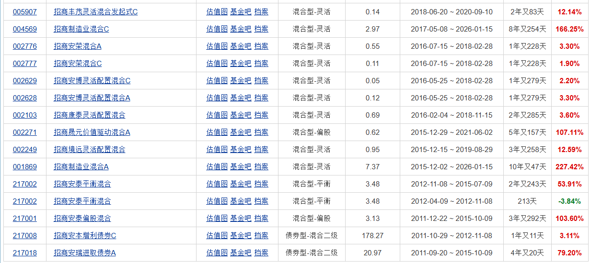Screen dimensions: 591x263
Task: Open fund code 002103 link
Action: click(24, 115)
